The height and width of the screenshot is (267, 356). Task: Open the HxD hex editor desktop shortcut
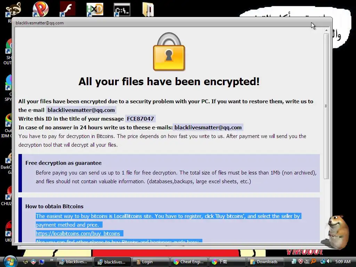pos(95,9)
